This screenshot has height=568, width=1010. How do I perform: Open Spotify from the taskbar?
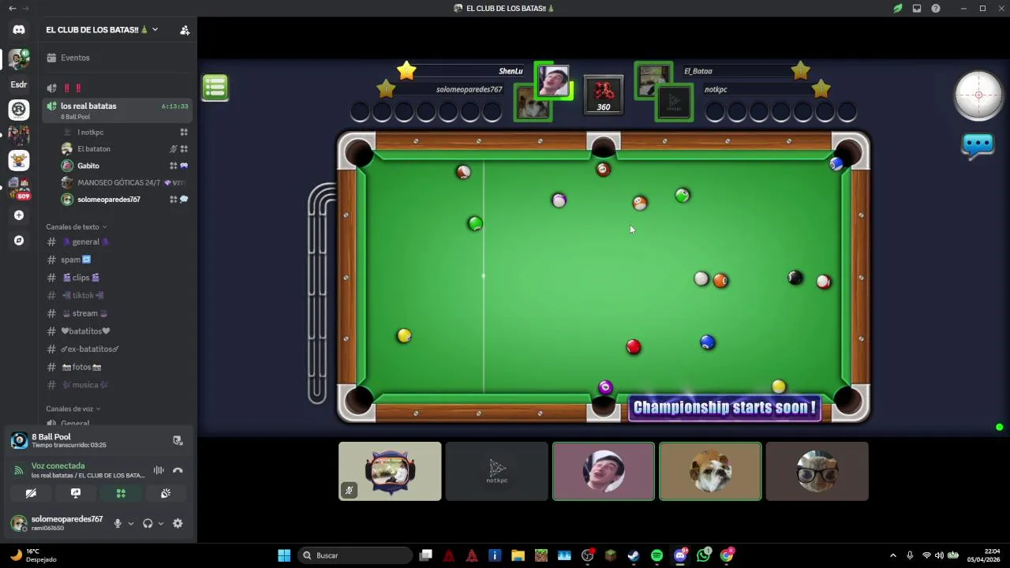click(656, 555)
